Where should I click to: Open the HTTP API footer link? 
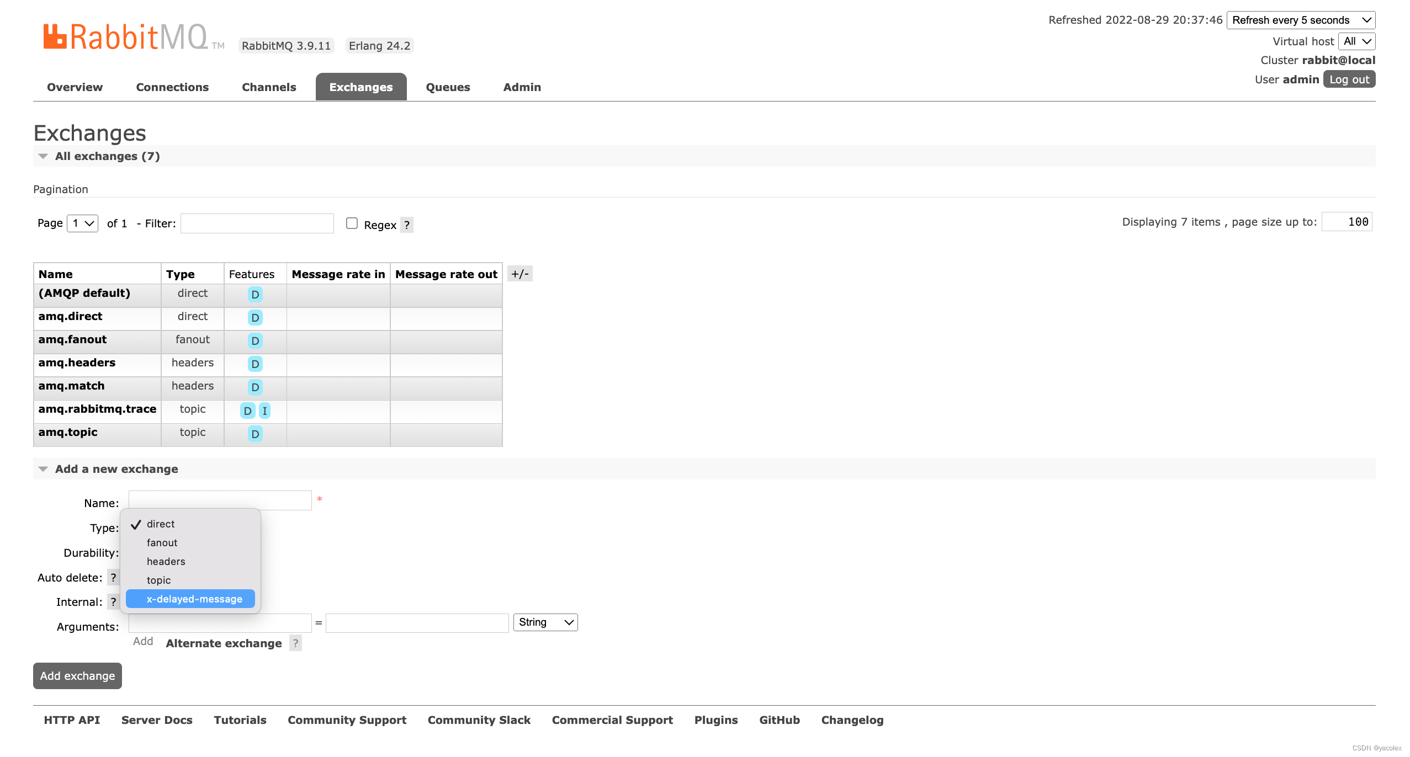tap(72, 720)
